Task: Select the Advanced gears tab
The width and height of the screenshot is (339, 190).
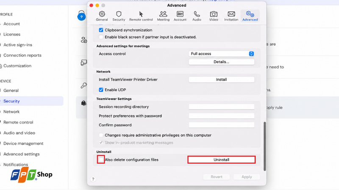Action: pyautogui.click(x=250, y=16)
